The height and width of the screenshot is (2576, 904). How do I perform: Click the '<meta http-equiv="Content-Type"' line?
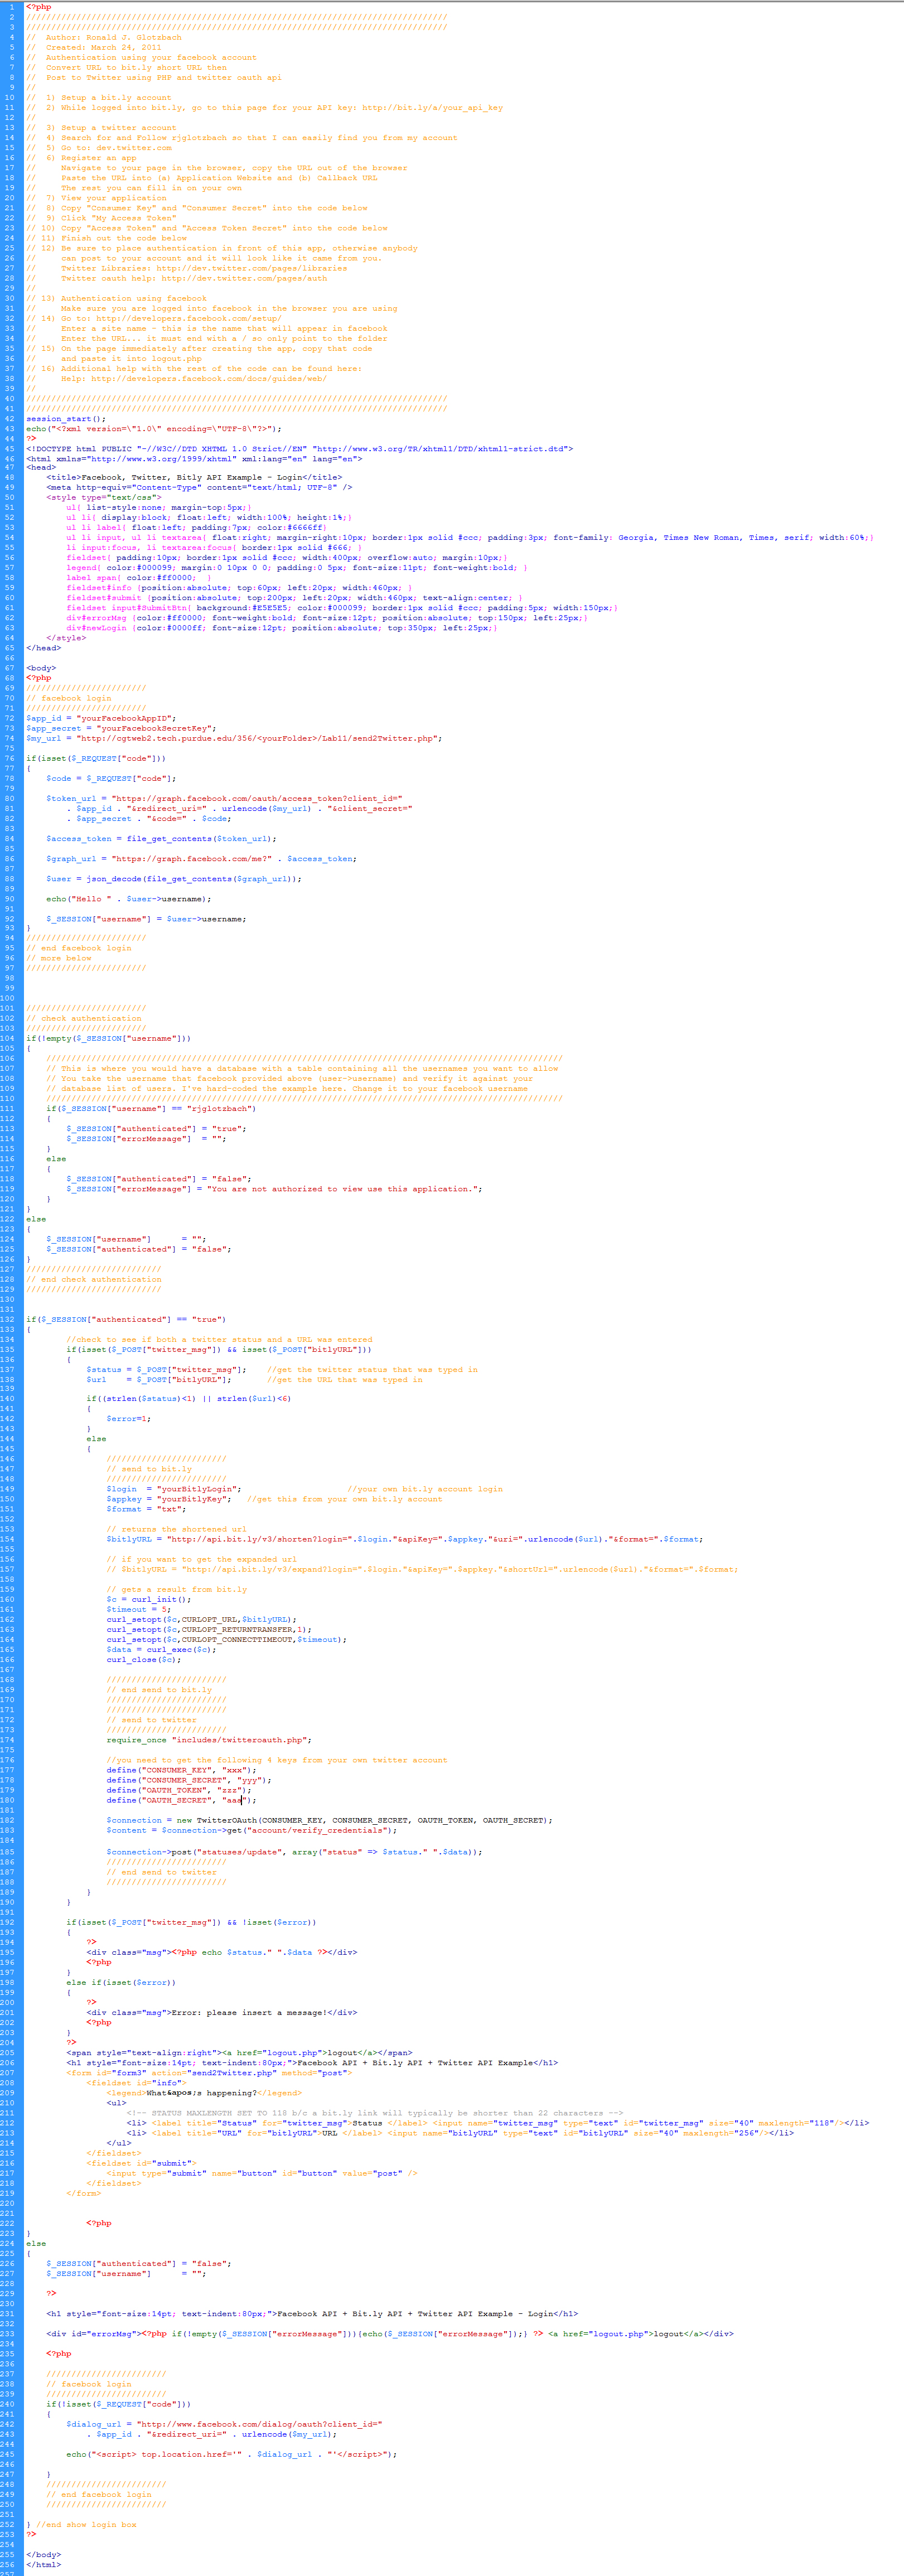[199, 487]
